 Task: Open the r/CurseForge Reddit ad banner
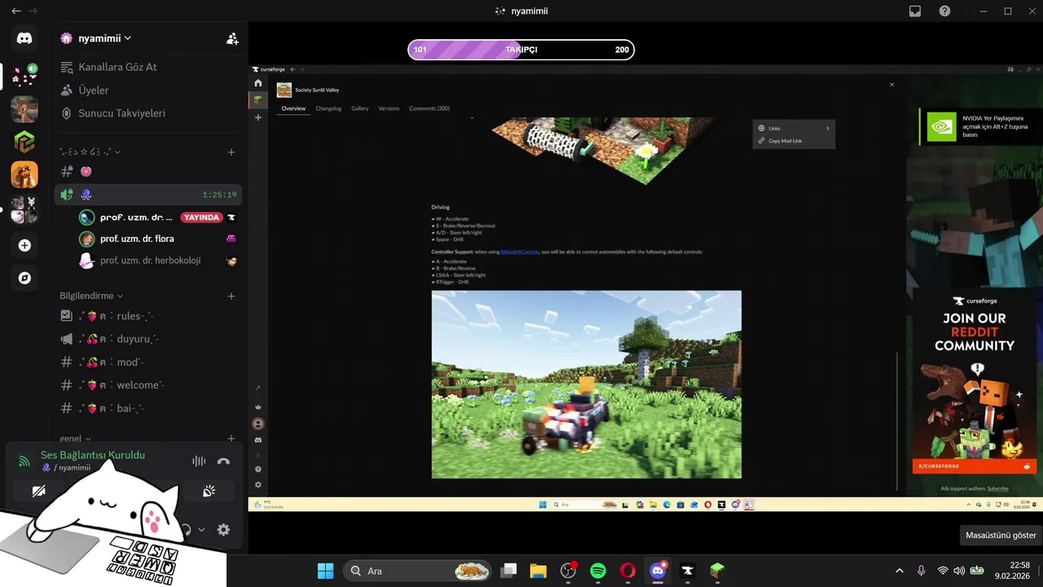pyautogui.click(x=974, y=382)
